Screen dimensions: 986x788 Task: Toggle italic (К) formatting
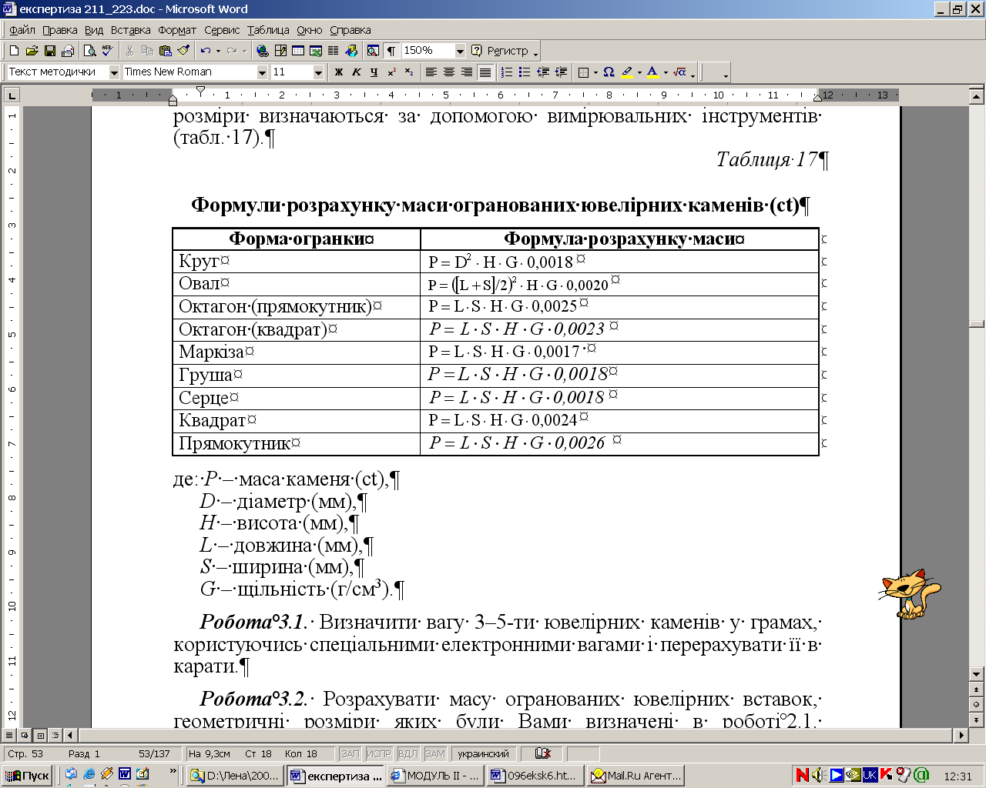click(x=356, y=72)
